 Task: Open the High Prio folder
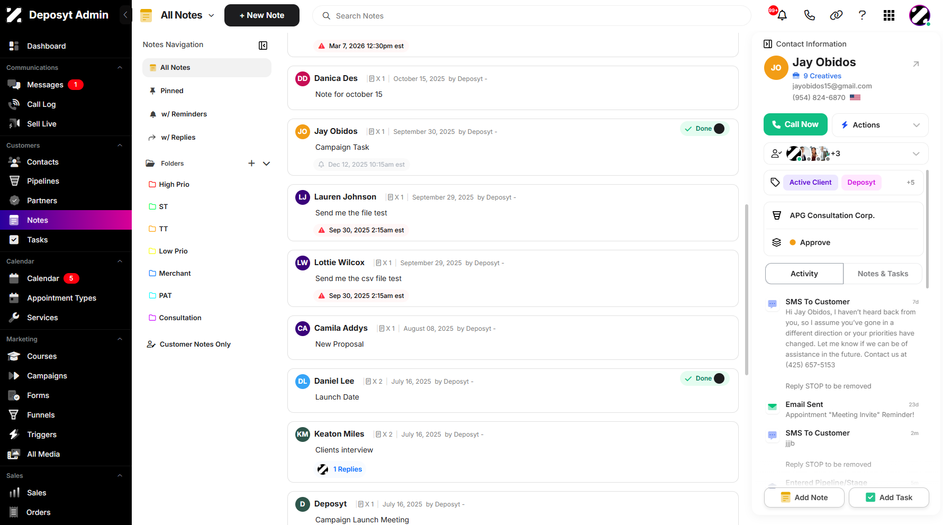pos(174,185)
